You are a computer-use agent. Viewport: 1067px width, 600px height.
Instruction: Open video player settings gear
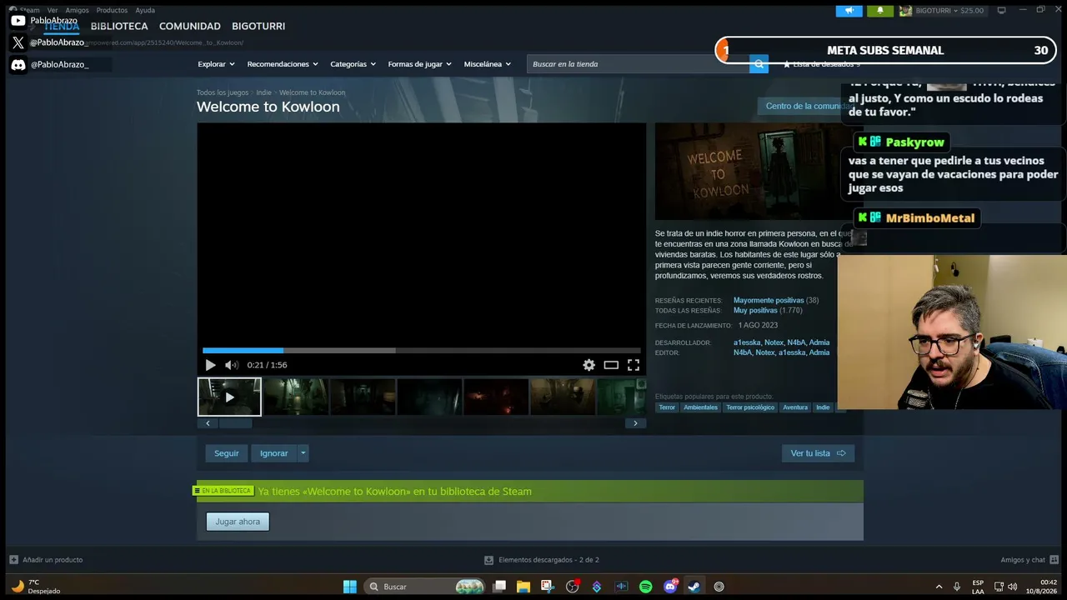point(589,365)
